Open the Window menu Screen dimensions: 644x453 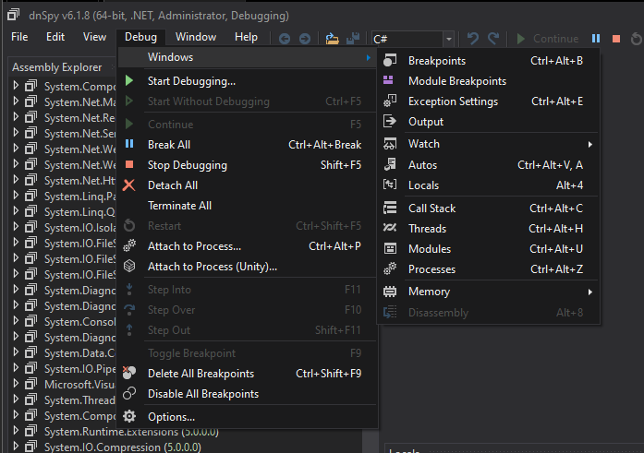[196, 37]
